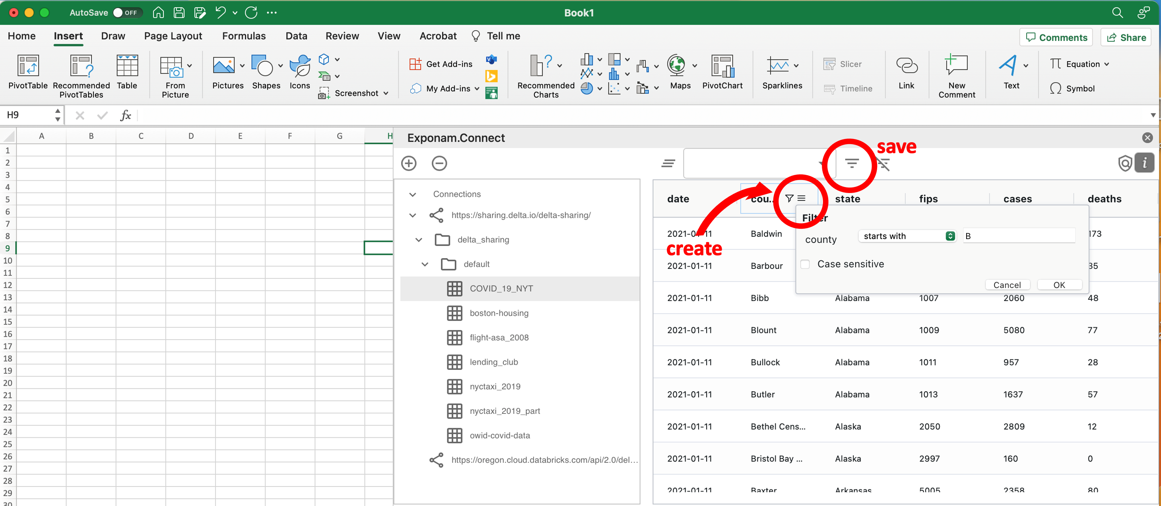This screenshot has width=1161, height=506.
Task: Open the starts with condition dropdown
Action: click(x=907, y=236)
